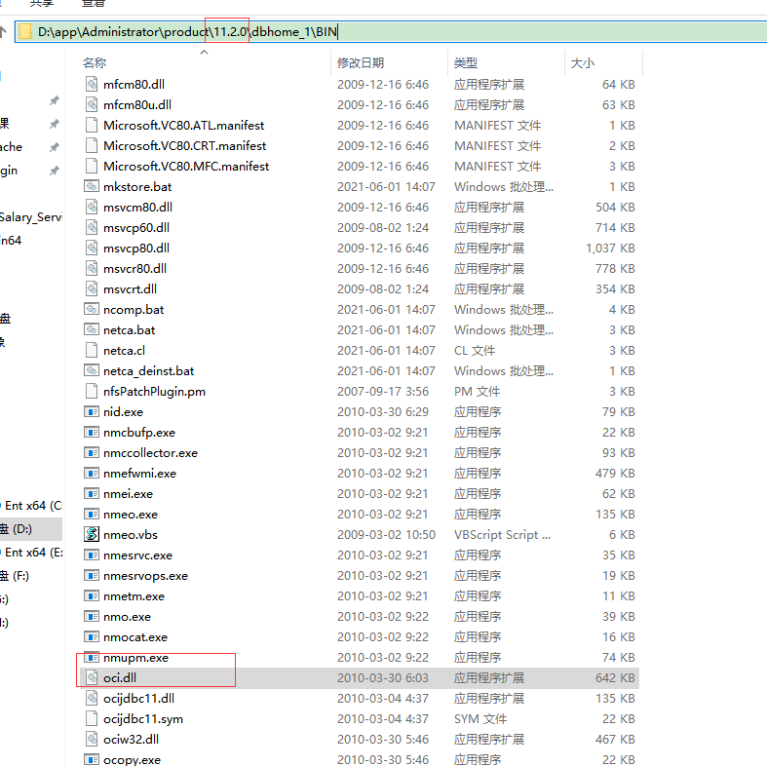Viewport: 767px width, 766px height.
Task: Select the (D:) drive in navigation pane
Action: tap(30, 529)
